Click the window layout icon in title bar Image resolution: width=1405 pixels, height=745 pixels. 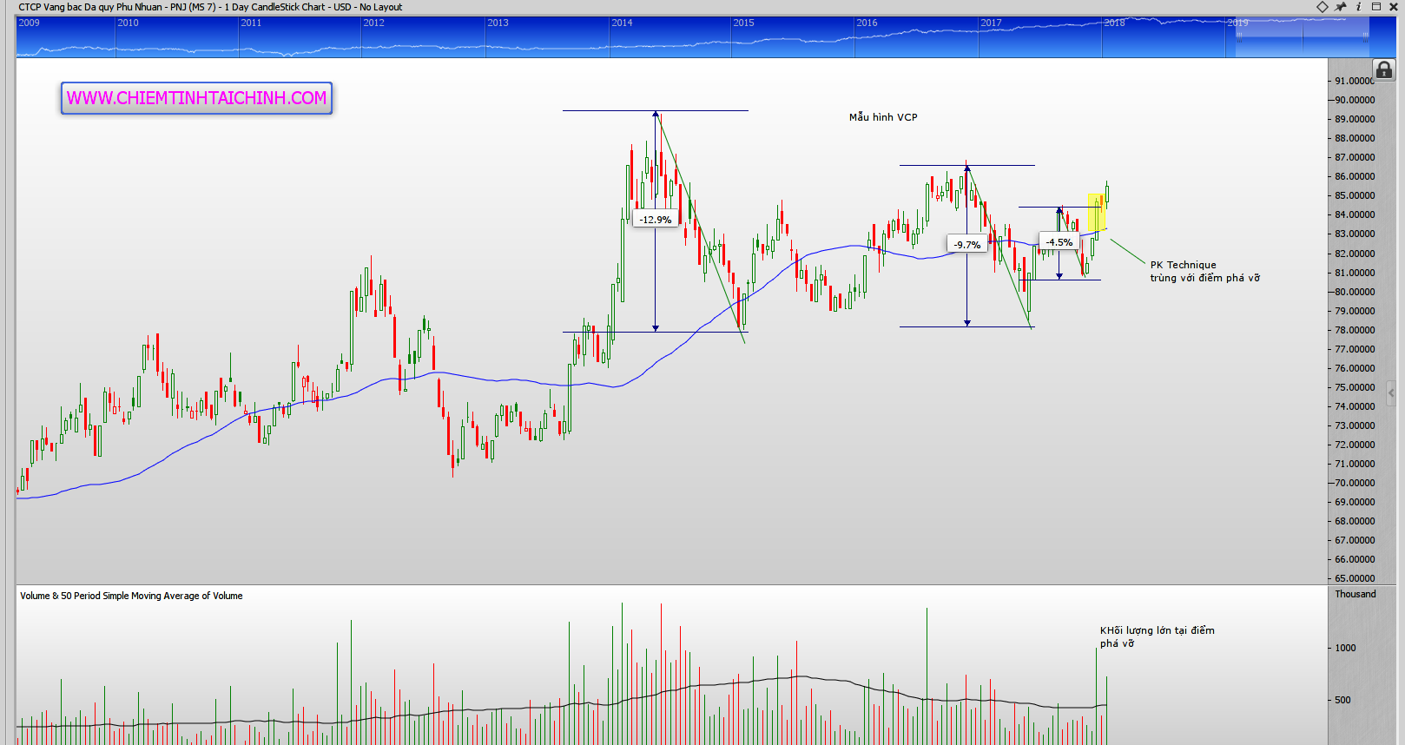1376,7
